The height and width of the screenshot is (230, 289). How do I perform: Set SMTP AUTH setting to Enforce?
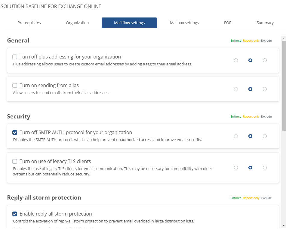click(236, 136)
